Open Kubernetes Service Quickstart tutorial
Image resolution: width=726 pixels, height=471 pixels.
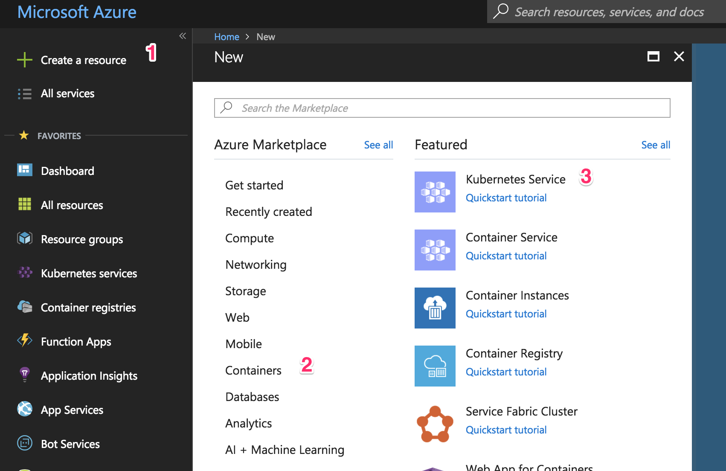point(506,198)
